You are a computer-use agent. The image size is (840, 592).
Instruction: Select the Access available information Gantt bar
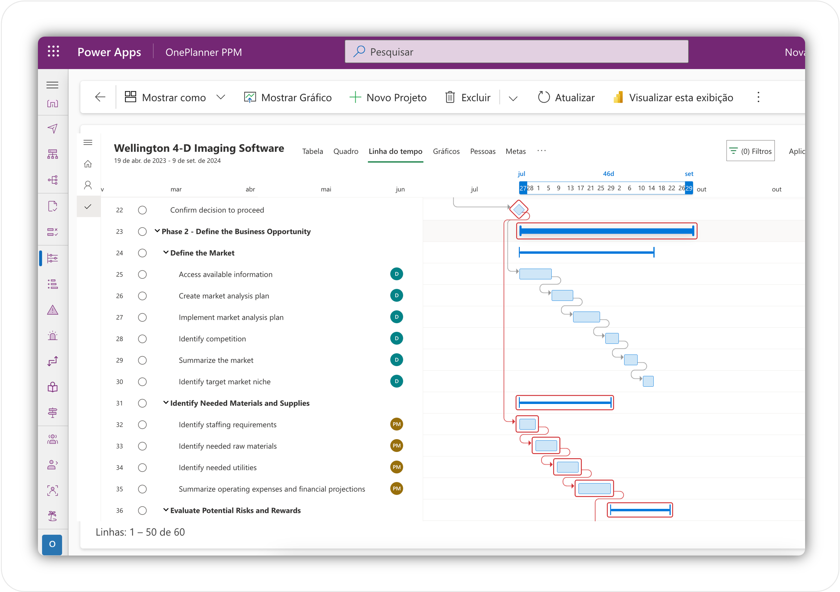coord(535,274)
